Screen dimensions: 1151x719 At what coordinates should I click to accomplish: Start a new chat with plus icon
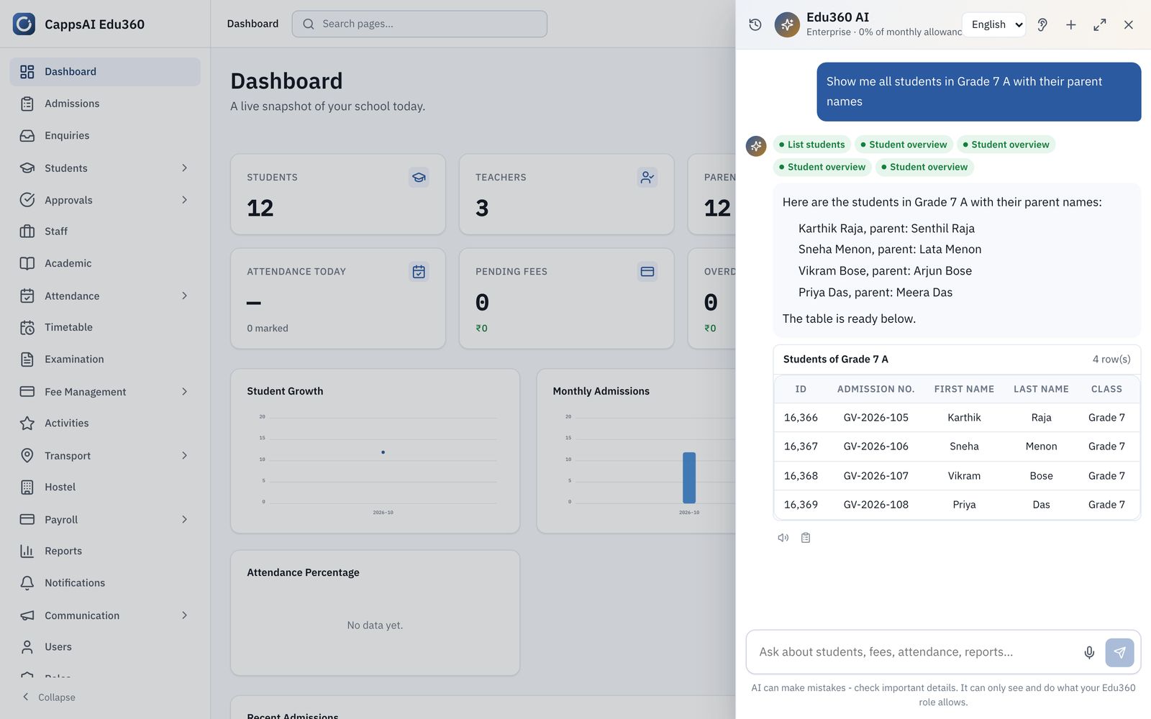[1071, 24]
